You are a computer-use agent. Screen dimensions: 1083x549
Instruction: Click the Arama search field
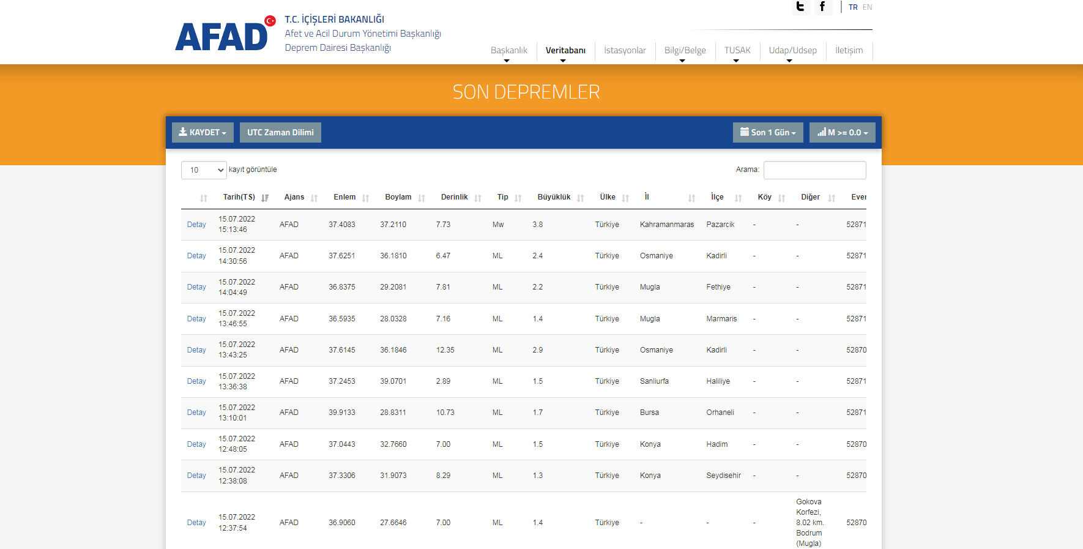coord(814,170)
